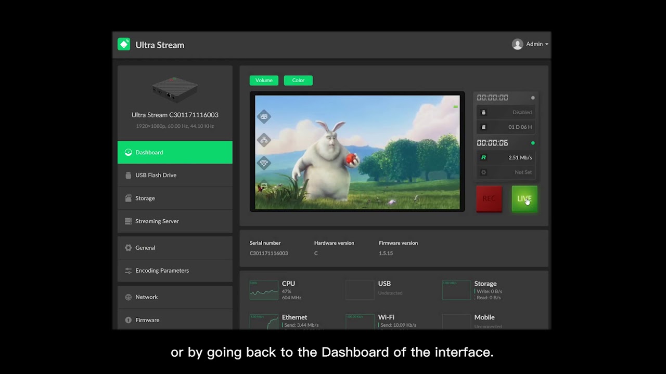Screen dimensions: 666x374
Task: Click the serial number value C301171116003
Action: pos(268,253)
